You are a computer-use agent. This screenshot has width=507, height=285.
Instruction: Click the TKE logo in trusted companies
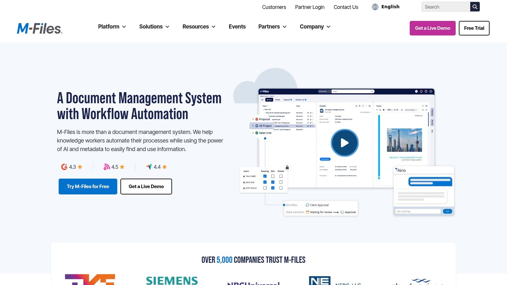[90, 279]
